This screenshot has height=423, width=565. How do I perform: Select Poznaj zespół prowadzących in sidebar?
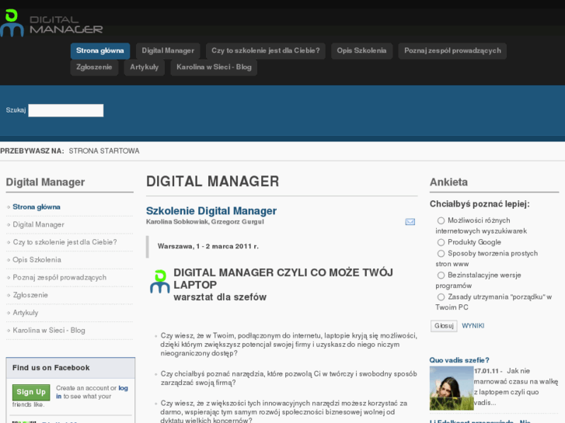(x=60, y=278)
